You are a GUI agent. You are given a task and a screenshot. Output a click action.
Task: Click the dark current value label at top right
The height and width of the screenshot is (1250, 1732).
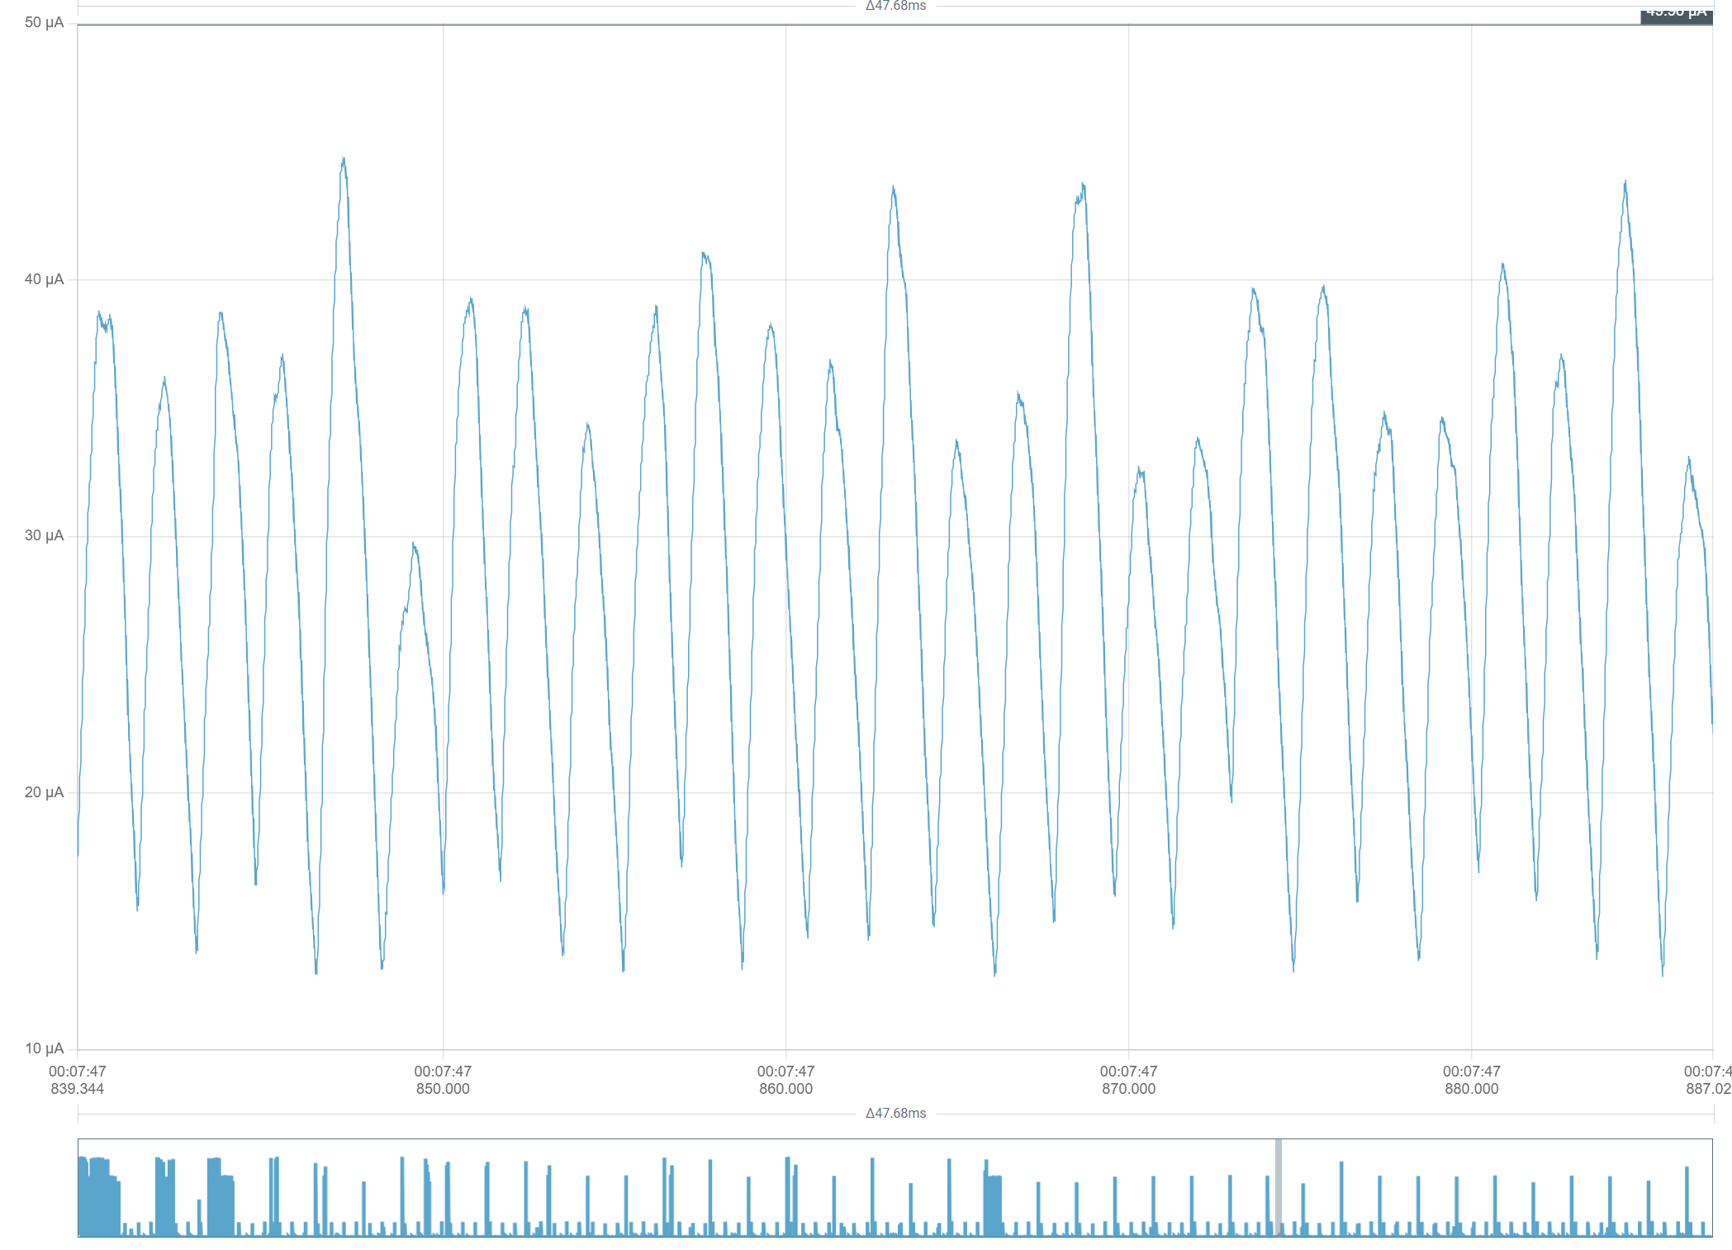[1675, 15]
